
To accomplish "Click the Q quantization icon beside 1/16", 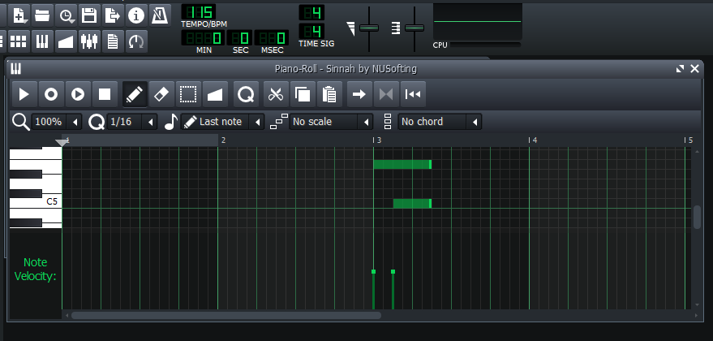I will click(97, 122).
